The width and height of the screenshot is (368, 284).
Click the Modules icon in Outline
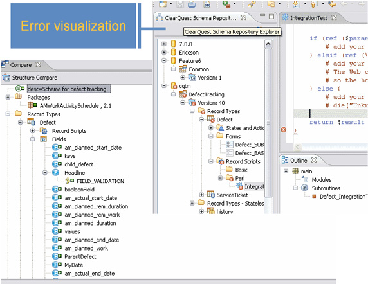(306, 179)
